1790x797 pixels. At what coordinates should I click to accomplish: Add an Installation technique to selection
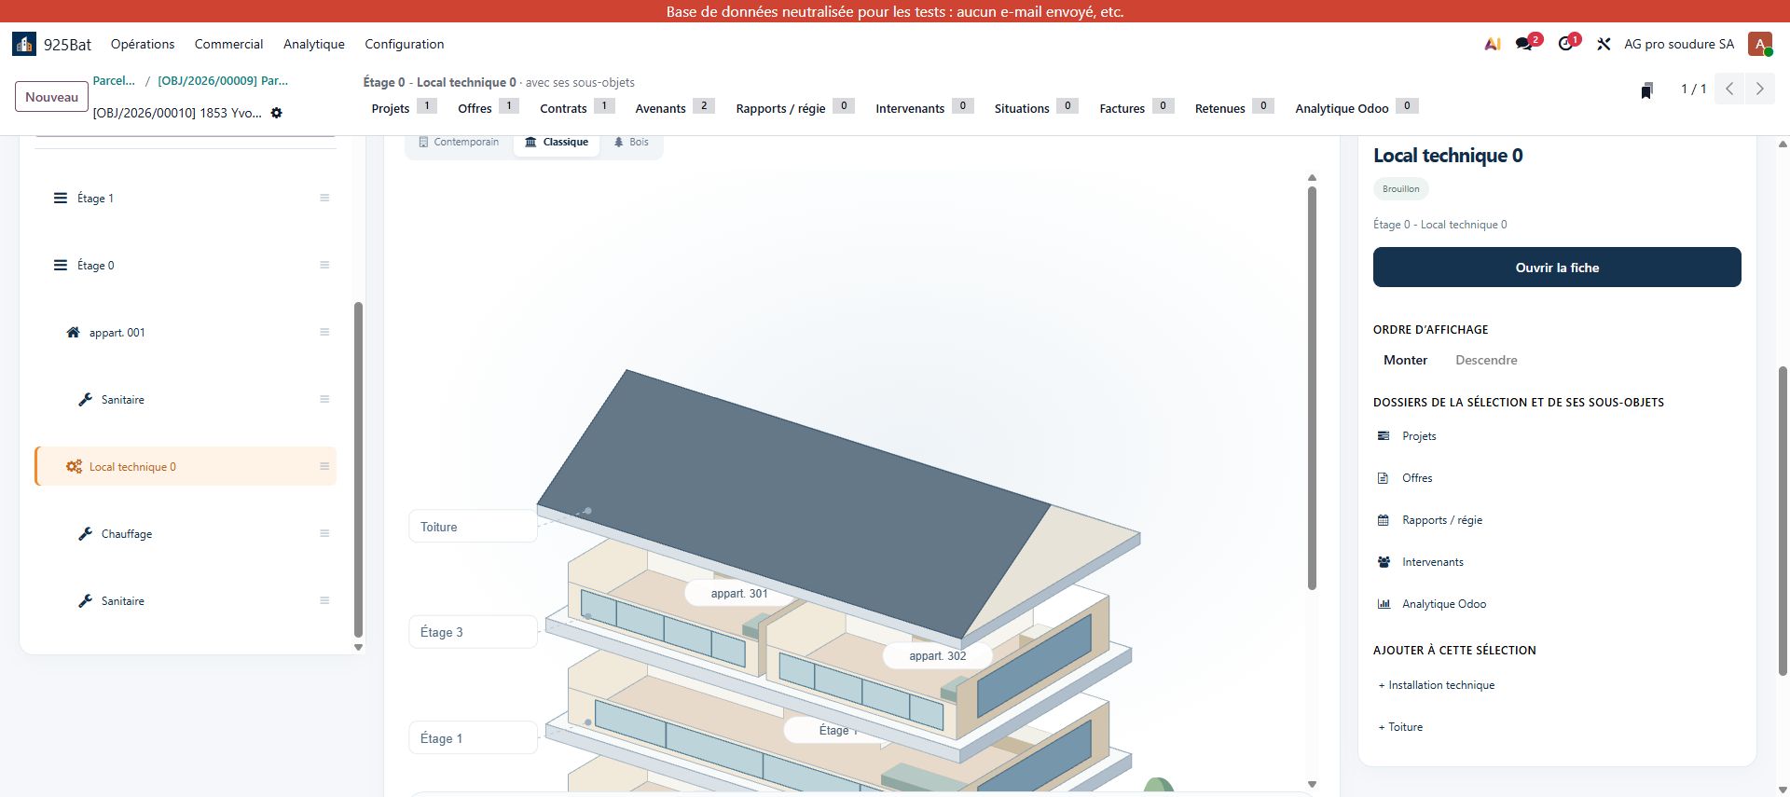(x=1437, y=685)
